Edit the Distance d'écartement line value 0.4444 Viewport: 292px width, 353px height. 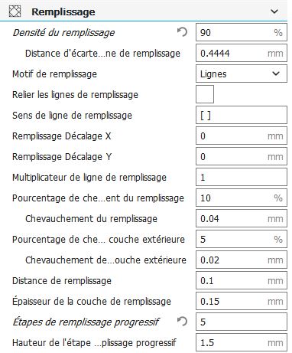pos(242,53)
